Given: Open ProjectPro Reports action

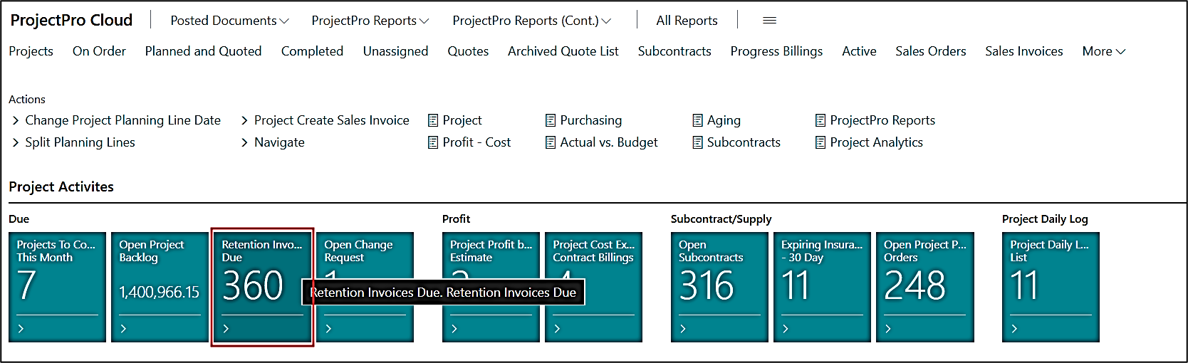Looking at the screenshot, I should tap(875, 120).
